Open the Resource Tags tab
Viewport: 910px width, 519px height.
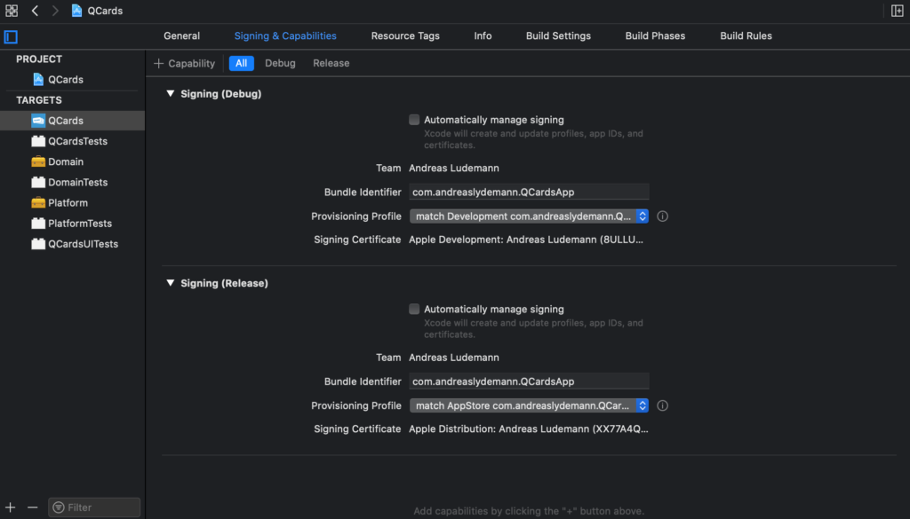tap(405, 35)
